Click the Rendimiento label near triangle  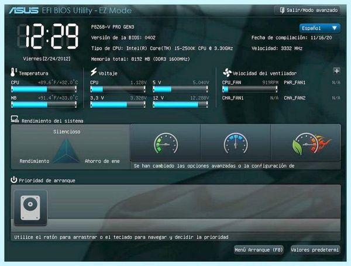35,161
